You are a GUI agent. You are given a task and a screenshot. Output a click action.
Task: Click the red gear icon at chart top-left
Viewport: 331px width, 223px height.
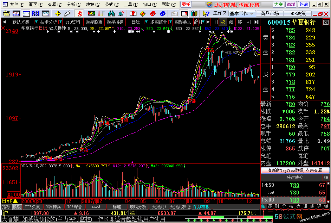pos(3,28)
